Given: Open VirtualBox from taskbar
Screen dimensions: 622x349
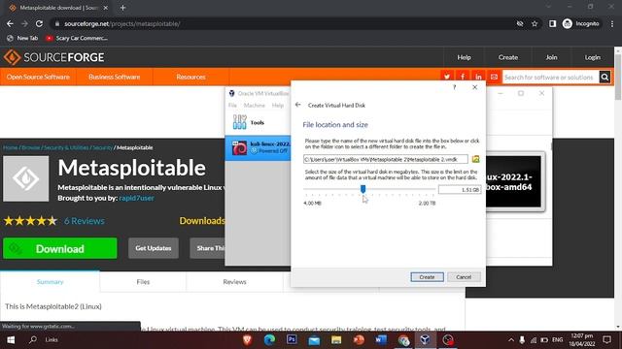Looking at the screenshot, I should click(425, 340).
